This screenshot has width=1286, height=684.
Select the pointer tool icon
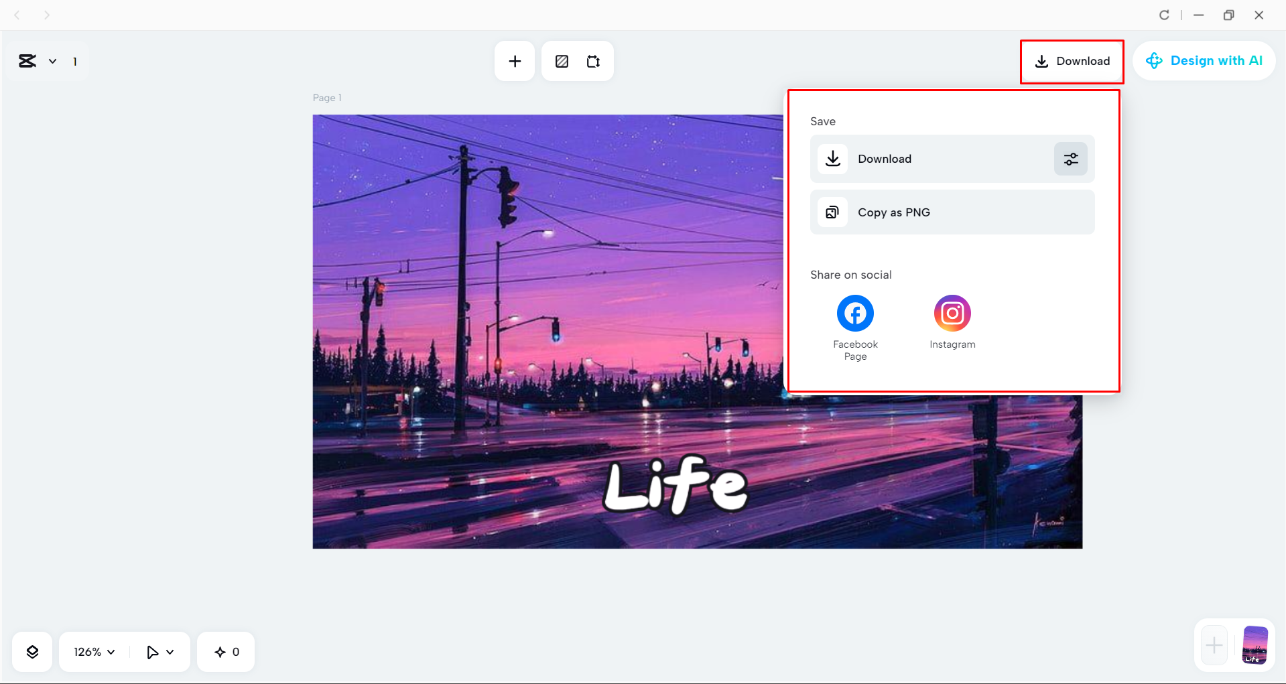[152, 652]
